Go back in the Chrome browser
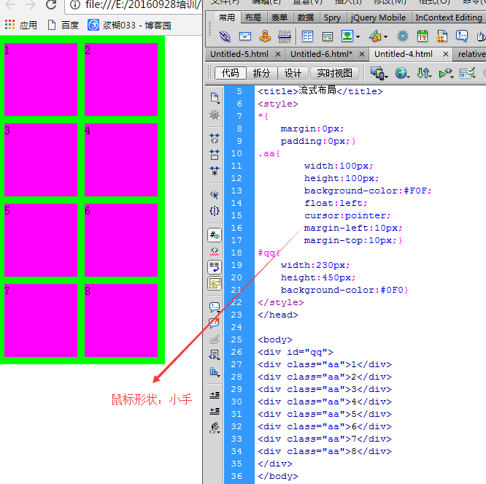The image size is (486, 484). click(10, 4)
